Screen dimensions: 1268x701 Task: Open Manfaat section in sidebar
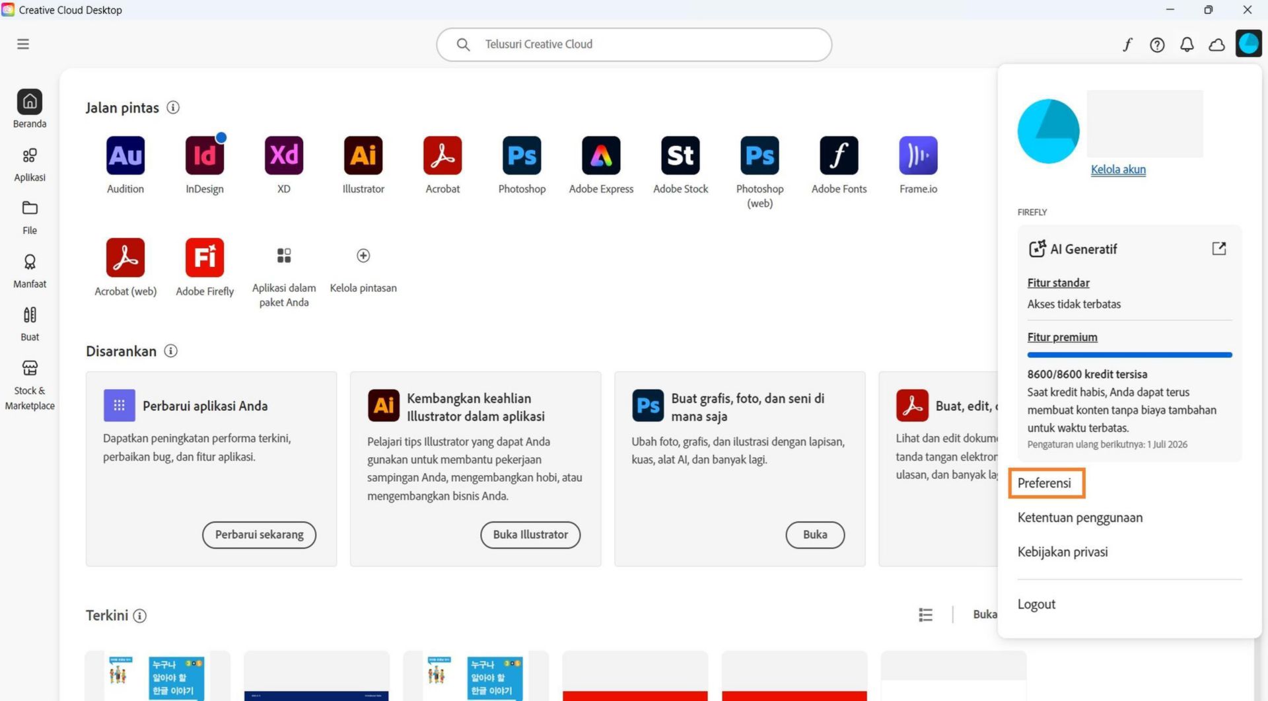click(30, 271)
